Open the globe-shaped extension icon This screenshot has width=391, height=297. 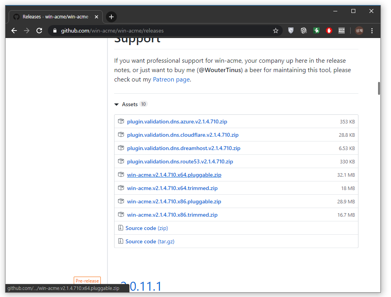[x=304, y=31]
